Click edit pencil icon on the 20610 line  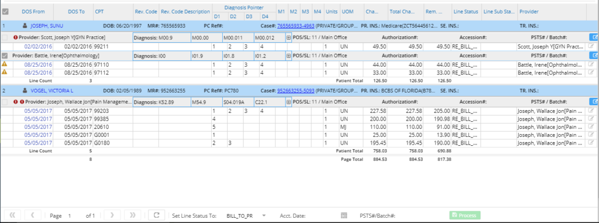tap(591, 126)
